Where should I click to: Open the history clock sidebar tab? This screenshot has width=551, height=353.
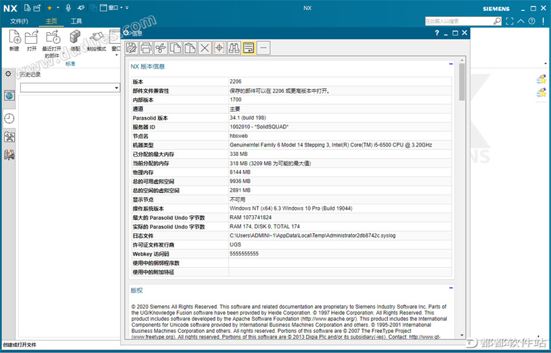pos(9,118)
